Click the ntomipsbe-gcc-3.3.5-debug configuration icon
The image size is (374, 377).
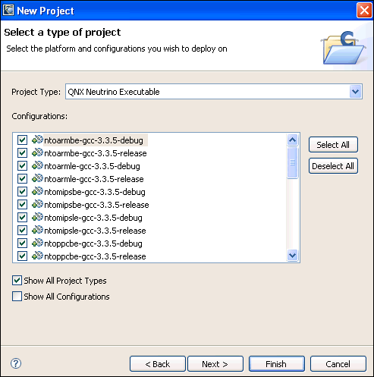[37, 191]
